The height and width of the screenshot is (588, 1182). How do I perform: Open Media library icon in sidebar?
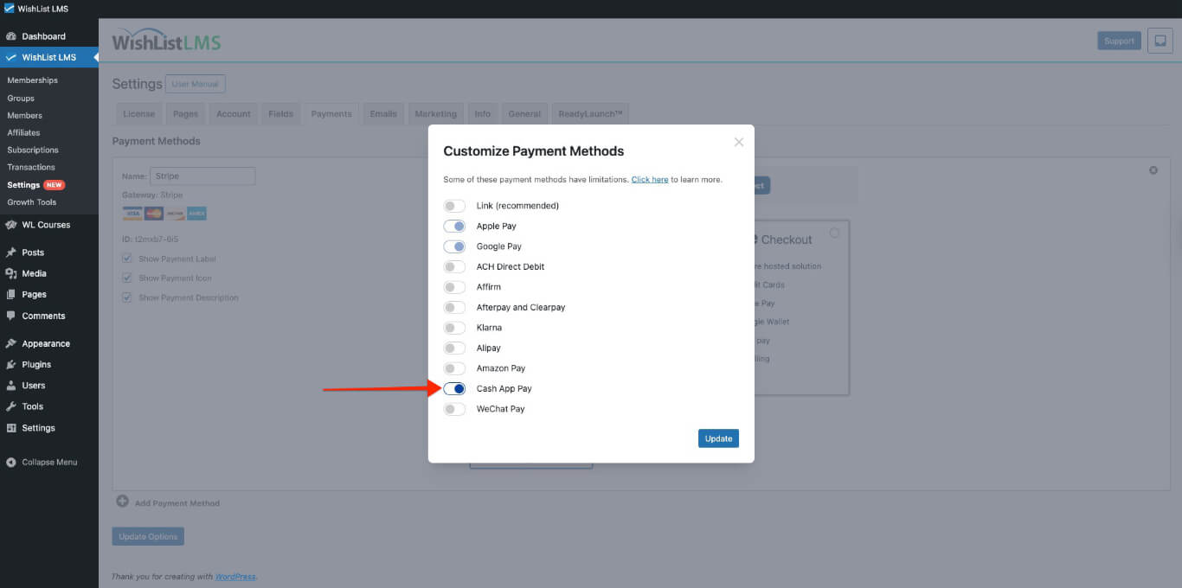11,273
